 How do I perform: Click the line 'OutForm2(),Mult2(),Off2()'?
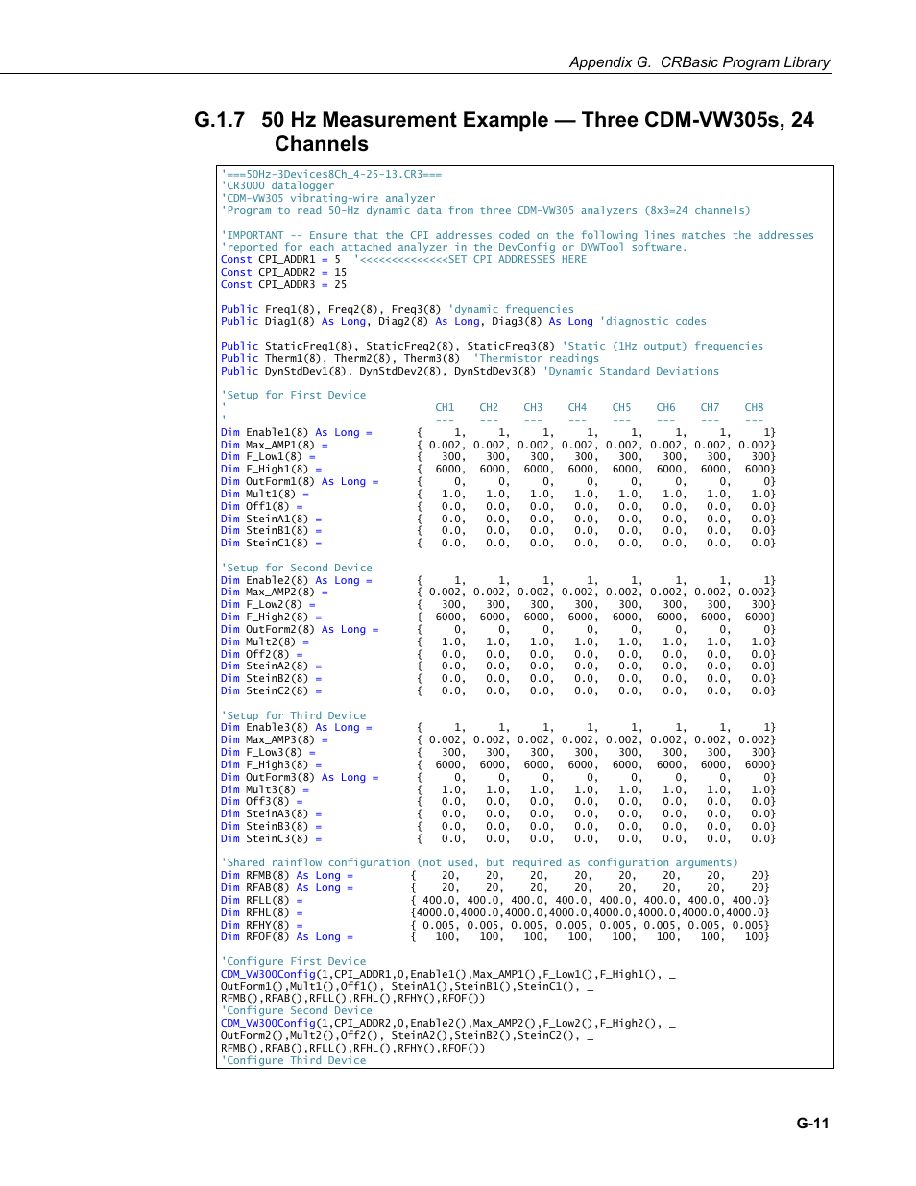(407, 1036)
